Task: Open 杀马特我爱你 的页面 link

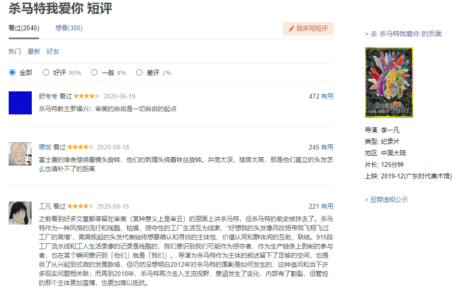Action: (x=403, y=33)
